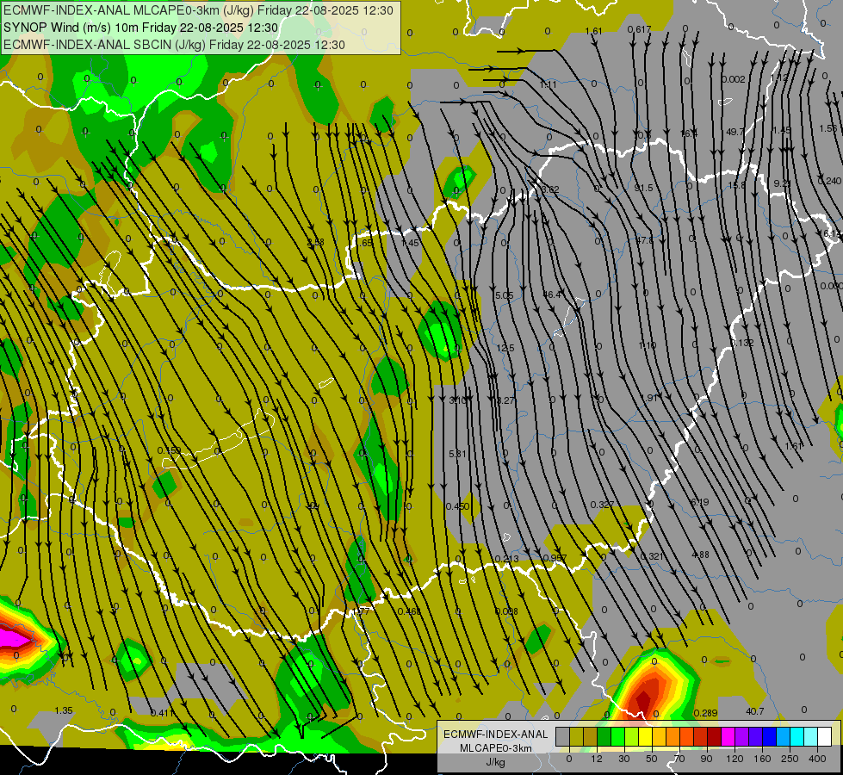
Task: Click the grid value '0.159'
Action: click(x=169, y=450)
